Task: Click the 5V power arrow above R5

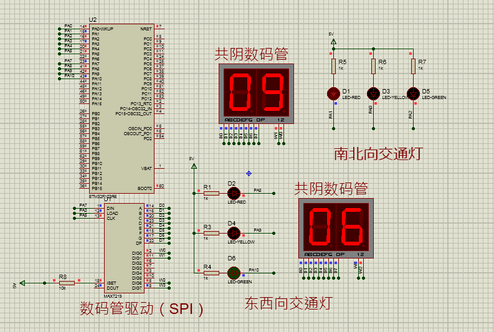Action: tap(333, 41)
